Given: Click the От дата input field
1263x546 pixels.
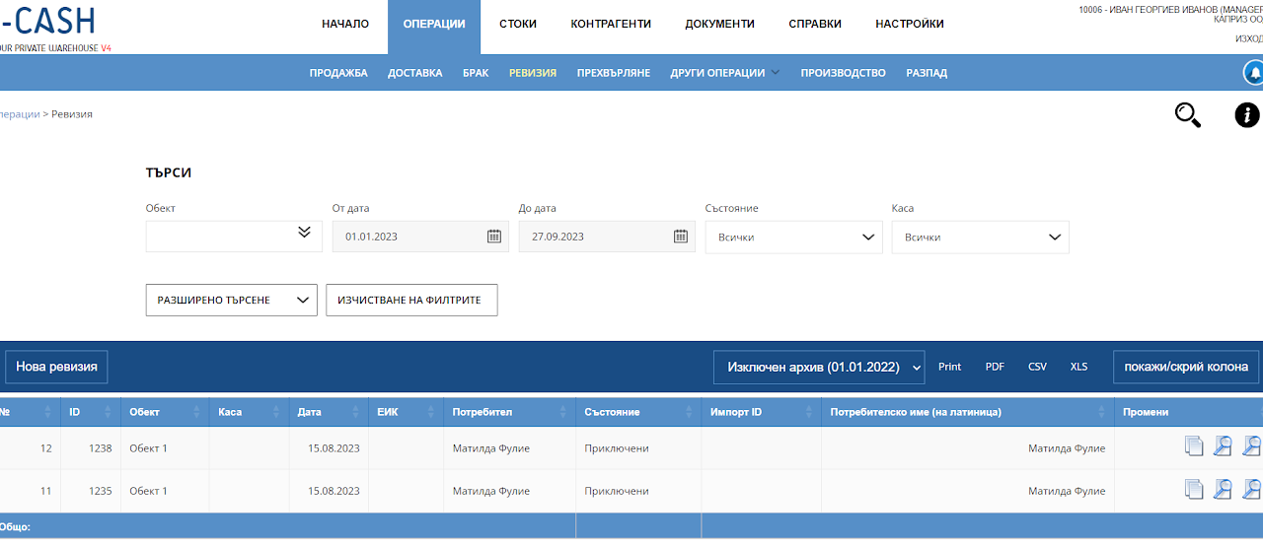Looking at the screenshot, I should point(420,237).
